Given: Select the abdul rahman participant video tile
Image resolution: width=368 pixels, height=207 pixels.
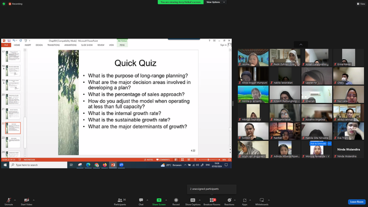Looking at the screenshot, I should pyautogui.click(x=348, y=113).
